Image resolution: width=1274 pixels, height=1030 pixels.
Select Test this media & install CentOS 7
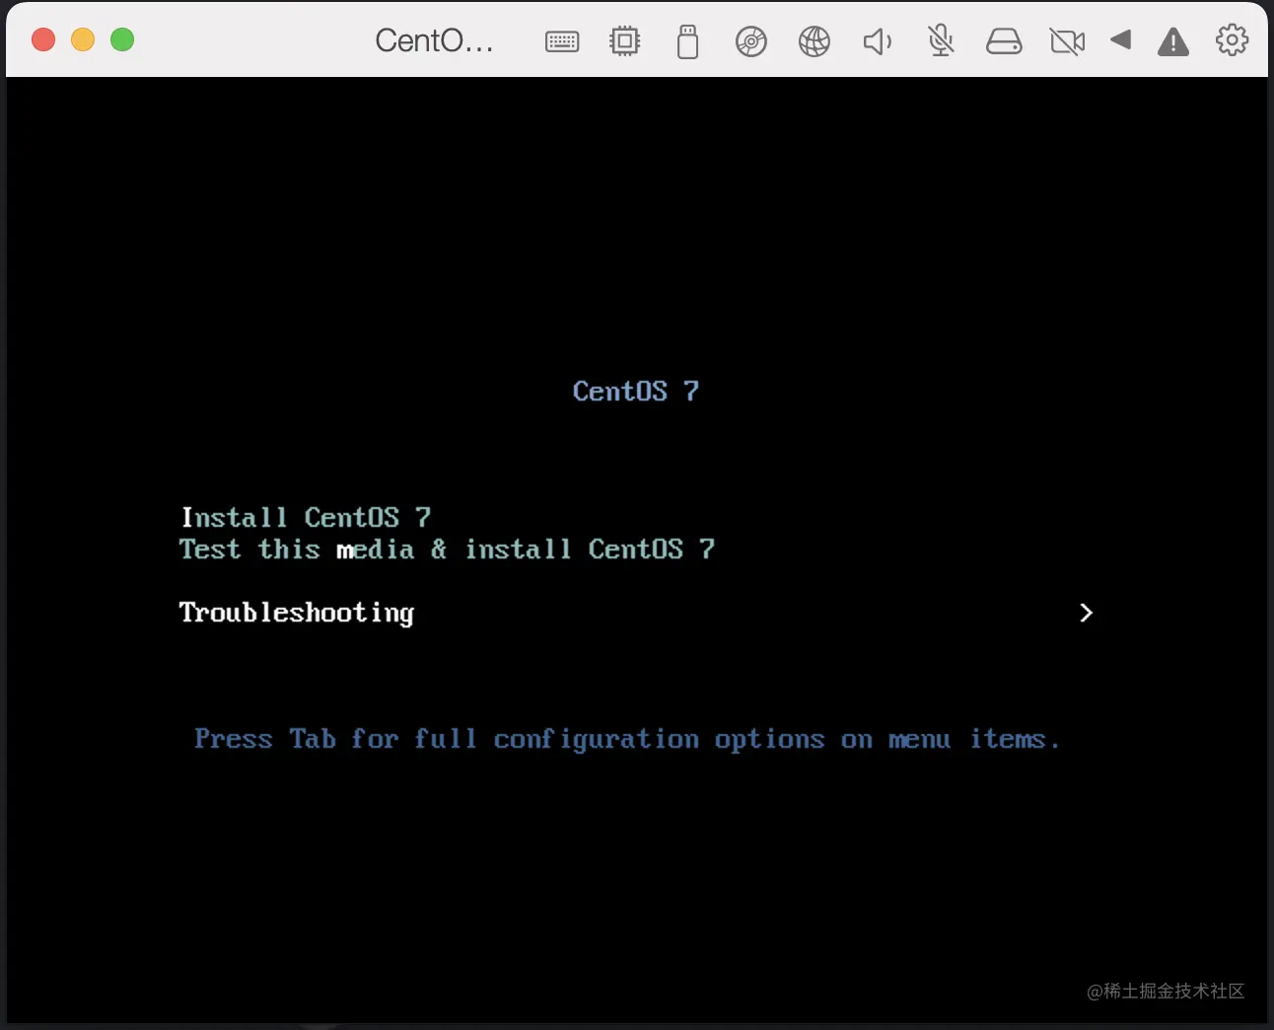point(447,549)
